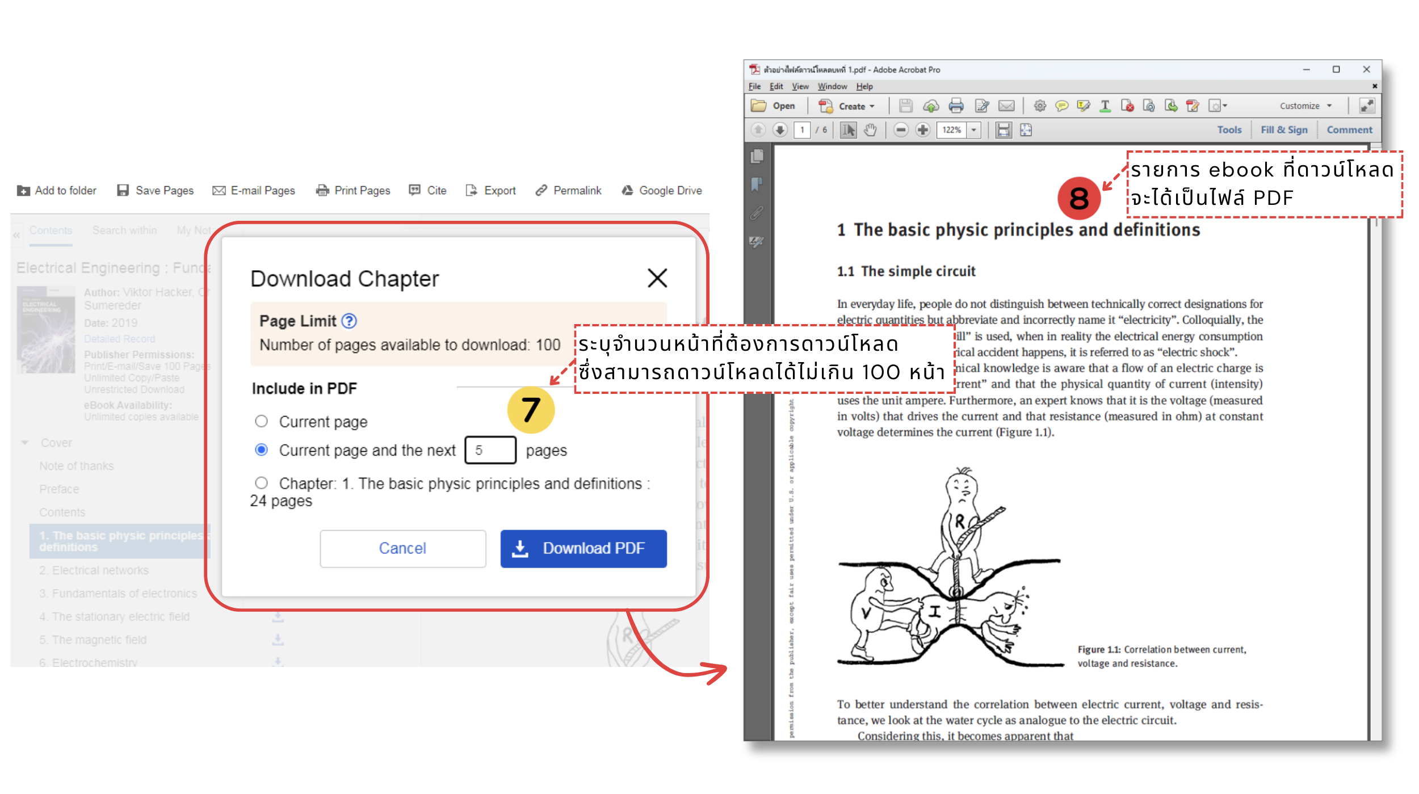1419x794 pixels.
Task: Click the Edit PDF red pencil icon
Action: click(1193, 106)
